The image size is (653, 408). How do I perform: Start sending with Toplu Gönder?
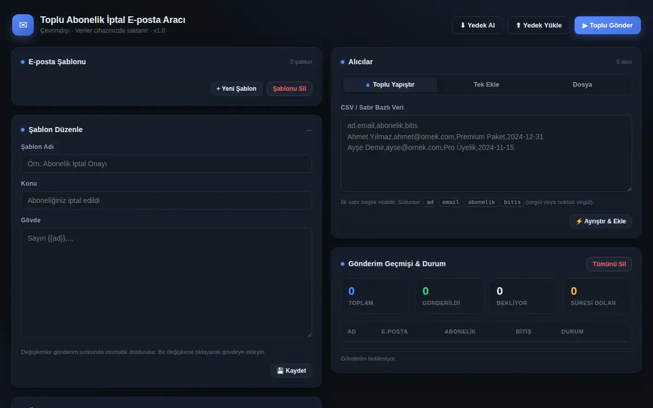607,26
